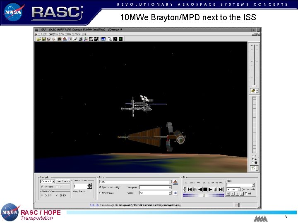Click the icon right of the MPD target dropdown
Screen dimensions: 298x223
(x=175, y=182)
